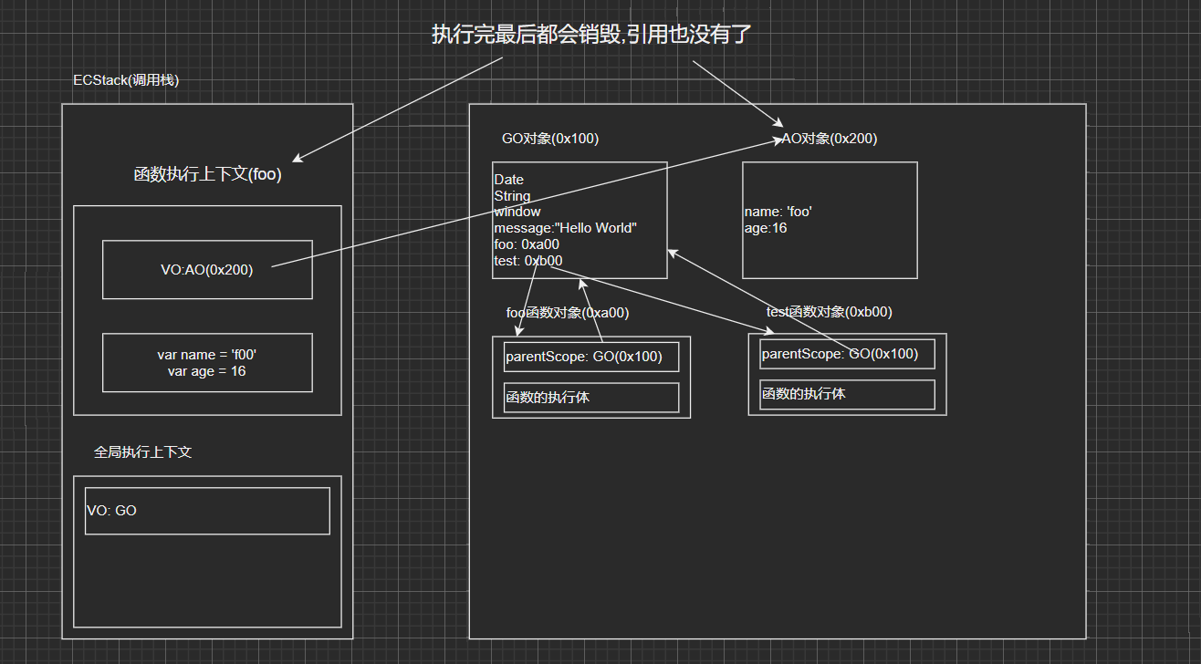Select the foo函数对象(0xa00) label
Image resolution: width=1201 pixels, height=664 pixels.
coord(567,313)
